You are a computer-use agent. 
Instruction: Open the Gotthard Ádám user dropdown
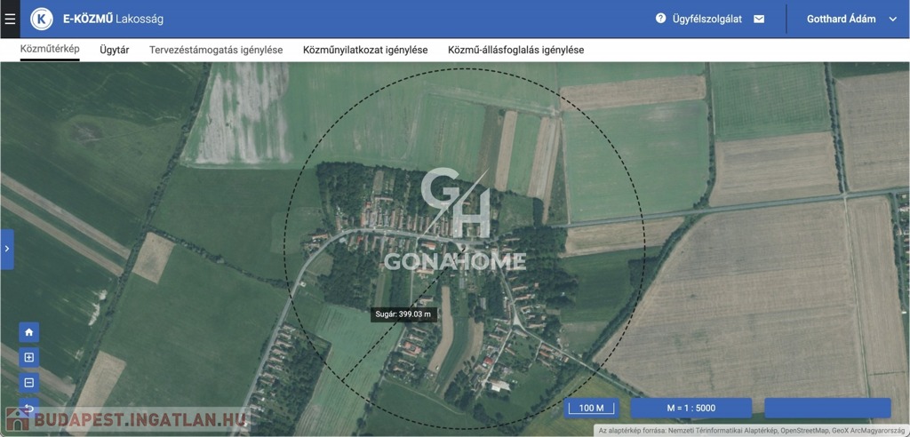pos(852,19)
